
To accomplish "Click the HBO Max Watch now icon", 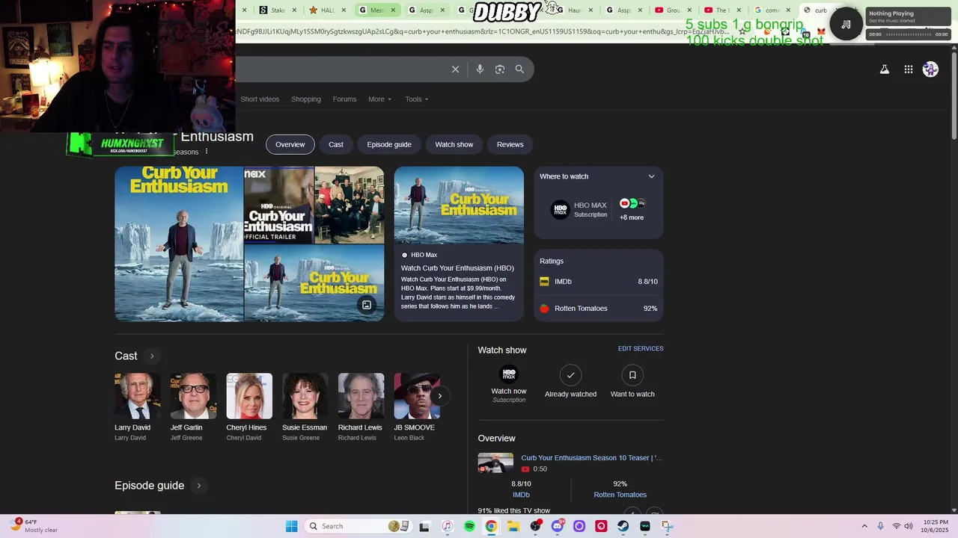I will point(509,374).
